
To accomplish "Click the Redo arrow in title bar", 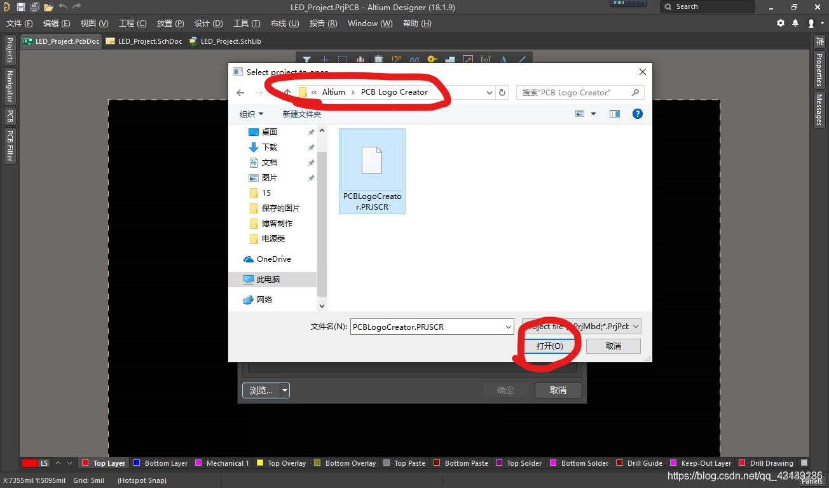I will click(76, 6).
